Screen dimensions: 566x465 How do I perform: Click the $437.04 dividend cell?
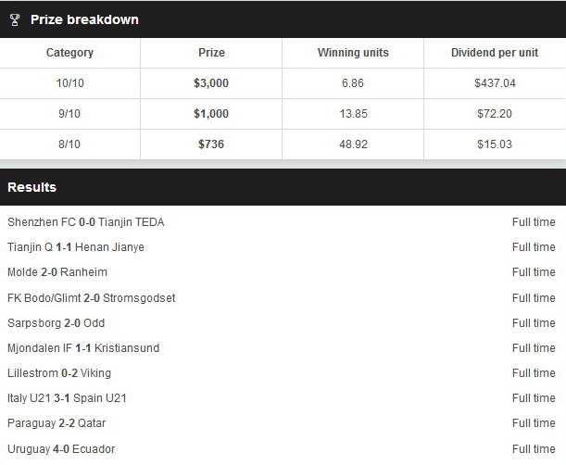pyautogui.click(x=495, y=83)
